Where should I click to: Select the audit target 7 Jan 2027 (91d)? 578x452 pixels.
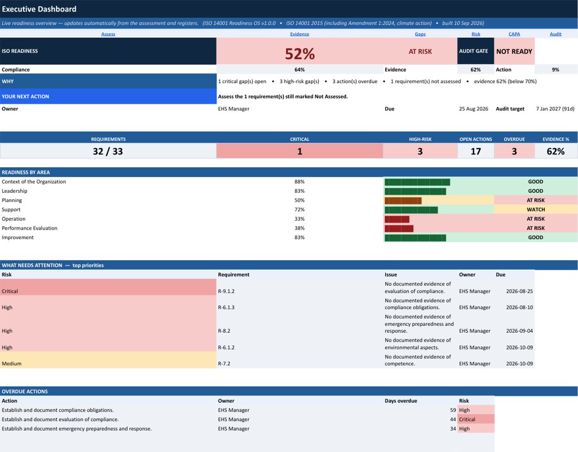(x=555, y=109)
